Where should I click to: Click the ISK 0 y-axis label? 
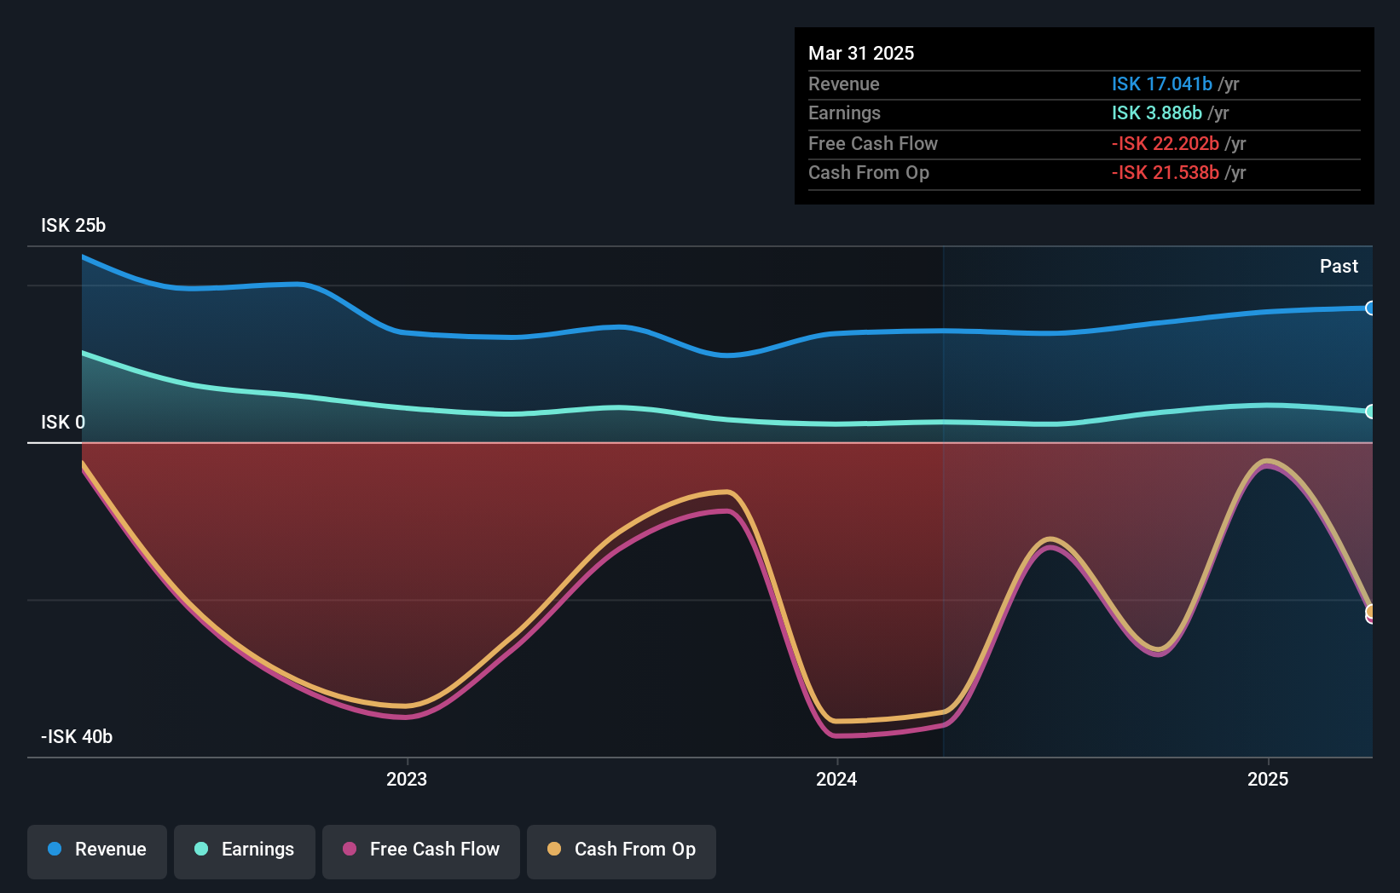(63, 422)
